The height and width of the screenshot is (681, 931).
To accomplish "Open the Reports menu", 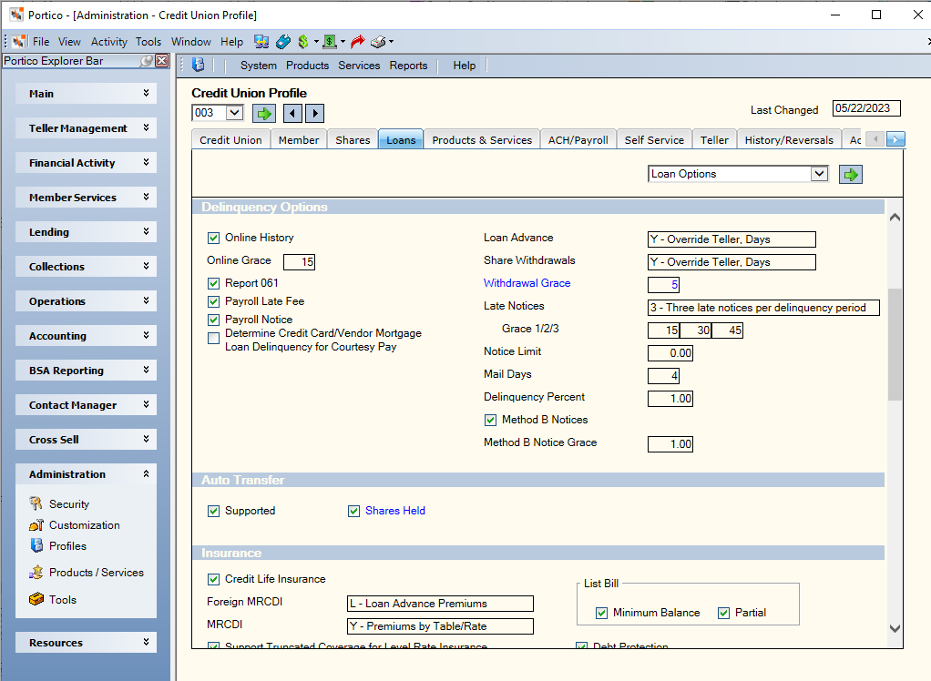I will [x=408, y=66].
